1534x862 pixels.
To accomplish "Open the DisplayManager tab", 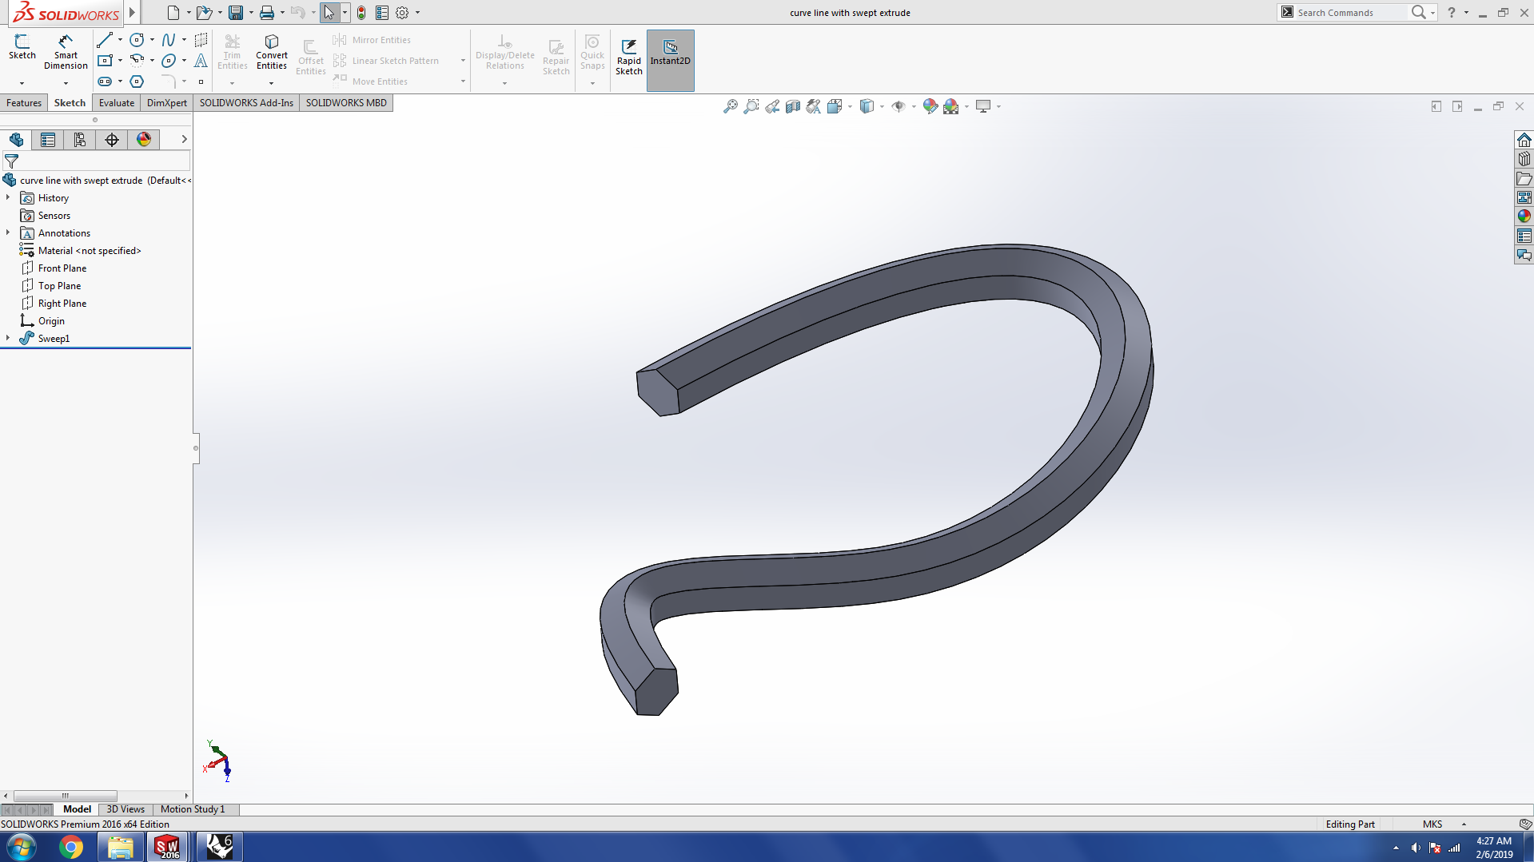I will [144, 140].
